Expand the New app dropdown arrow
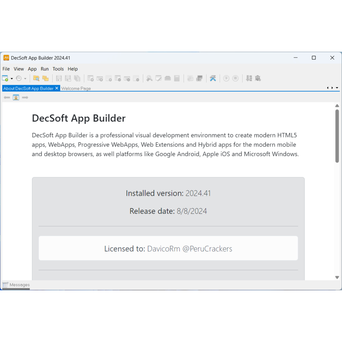Screen dimensions: 342x342 pos(12,78)
